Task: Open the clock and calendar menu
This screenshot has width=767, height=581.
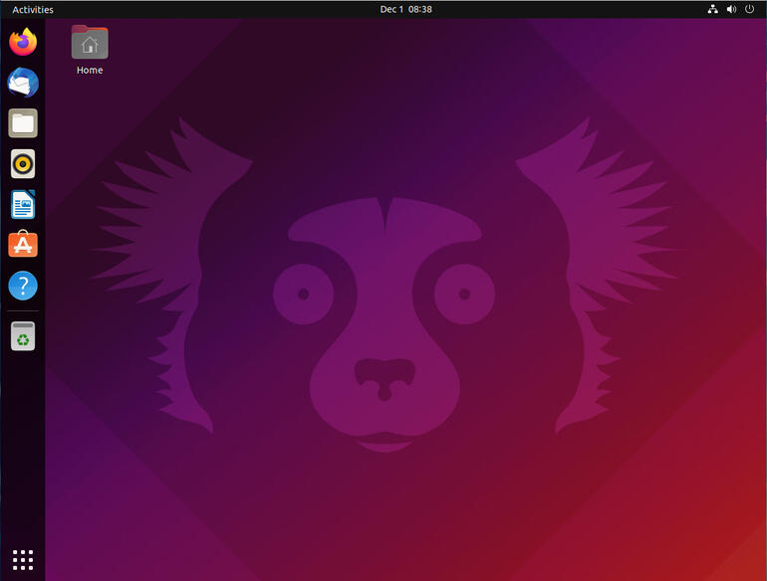Action: 406,9
